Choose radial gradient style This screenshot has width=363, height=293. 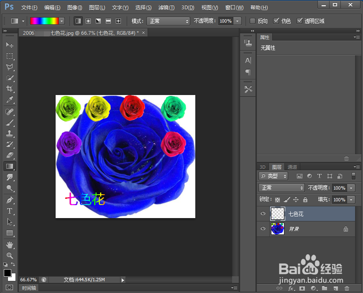click(88, 21)
